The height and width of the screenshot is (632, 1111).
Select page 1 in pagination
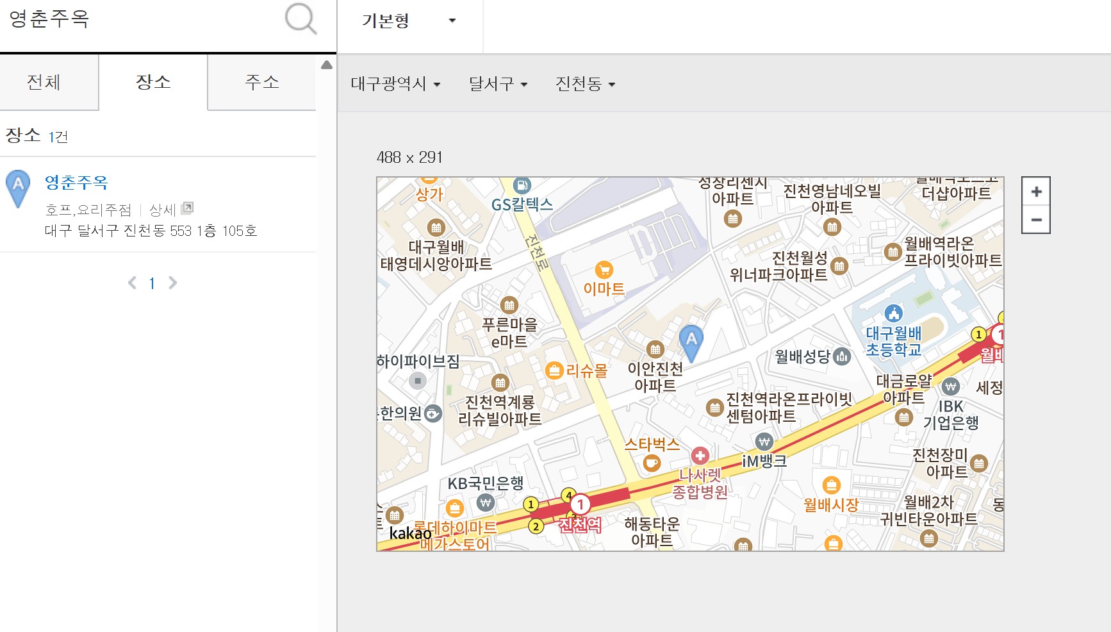click(x=152, y=283)
